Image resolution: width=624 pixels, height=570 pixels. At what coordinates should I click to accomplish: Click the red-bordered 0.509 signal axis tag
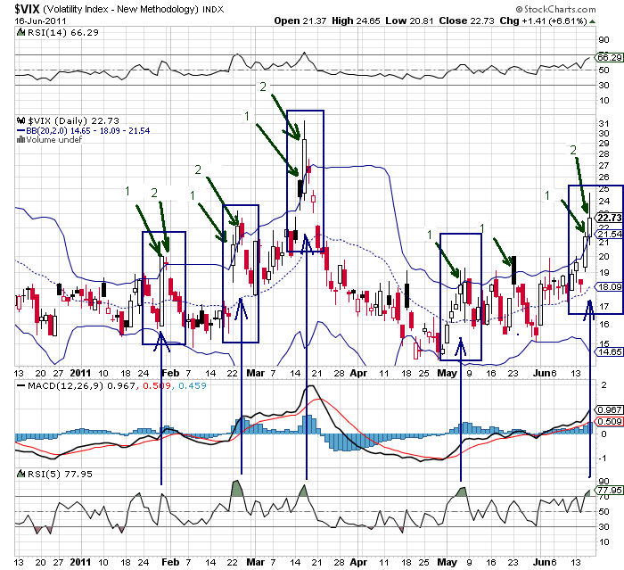pos(609,421)
